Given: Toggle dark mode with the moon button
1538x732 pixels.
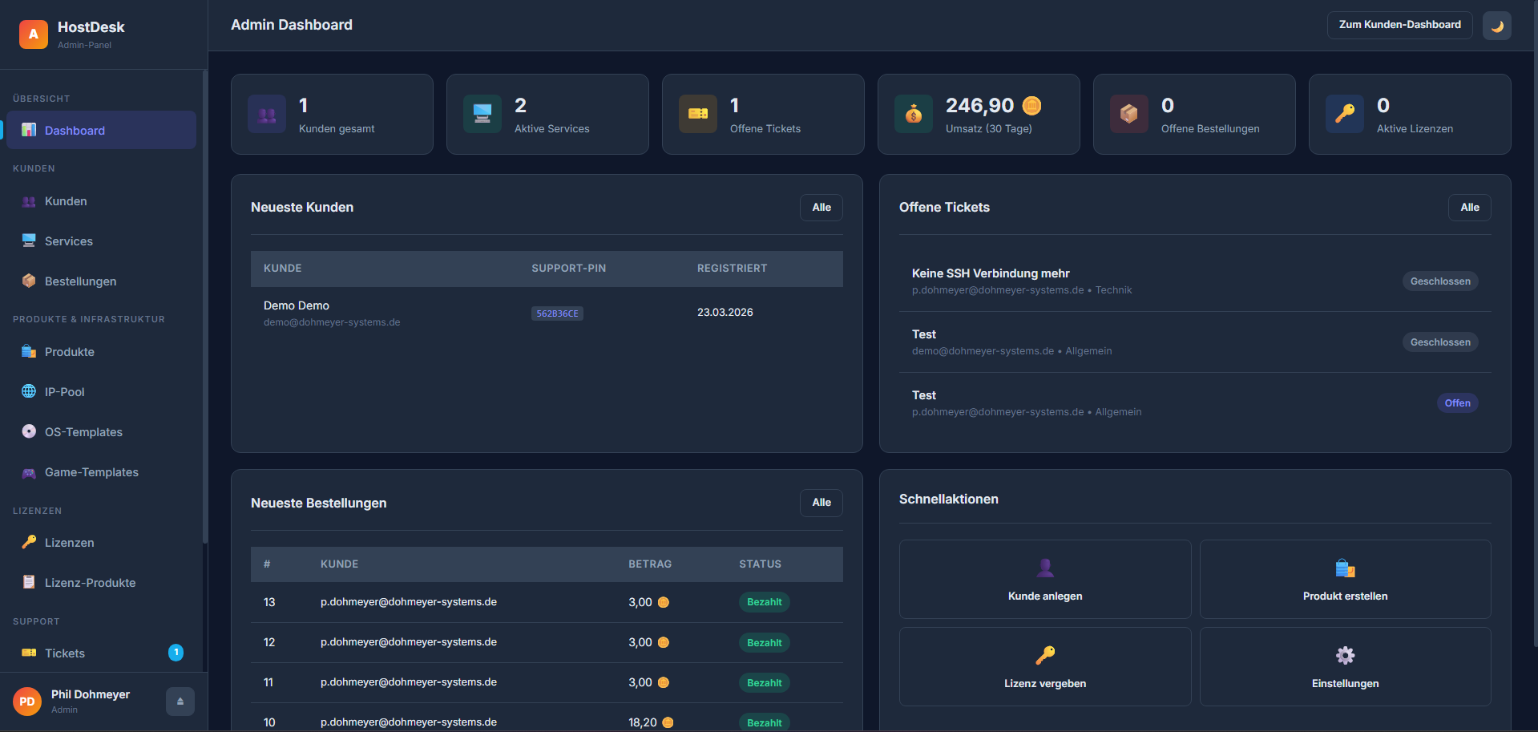Looking at the screenshot, I should (x=1497, y=25).
